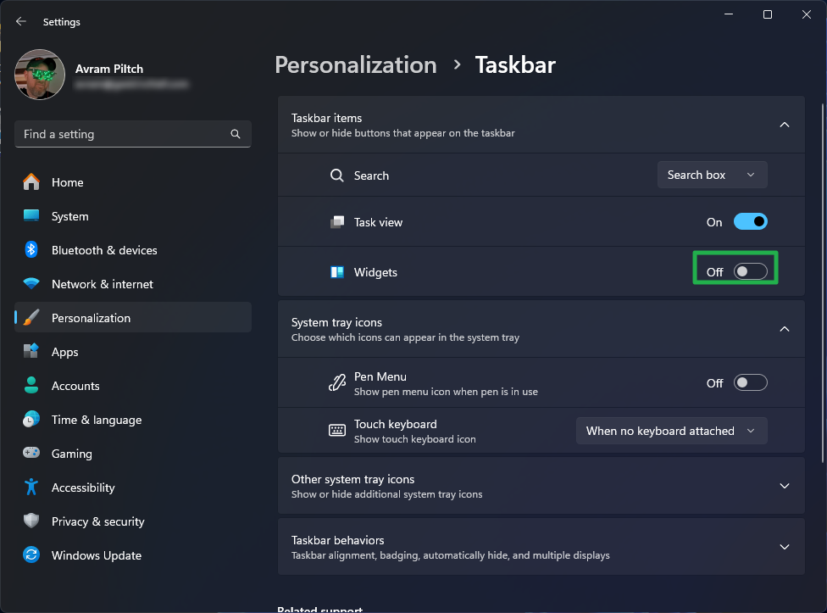Expand the Taskbar behaviors section
The height and width of the screenshot is (613, 827).
point(784,547)
